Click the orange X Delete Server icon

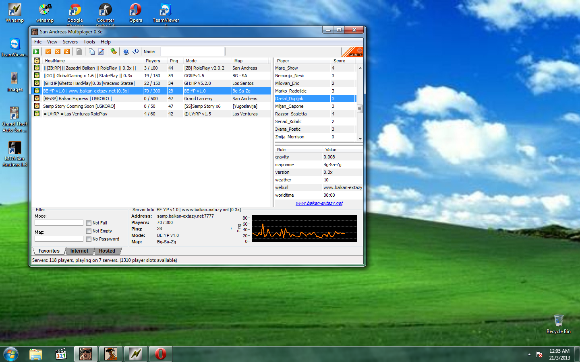pos(58,51)
